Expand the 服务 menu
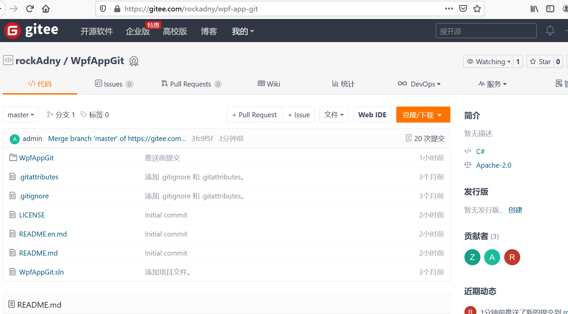 [492, 84]
